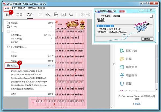Expand the 轉存至(T) submenu
Screen dimensions: 161x112
pos(30,42)
